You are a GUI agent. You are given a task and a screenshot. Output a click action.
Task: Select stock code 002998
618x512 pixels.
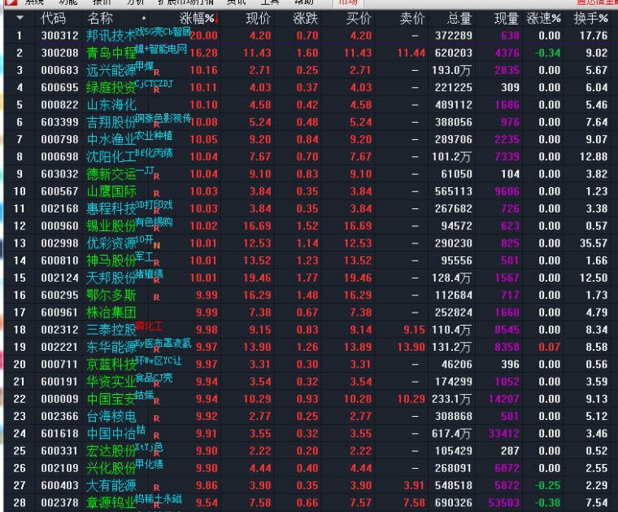60,243
